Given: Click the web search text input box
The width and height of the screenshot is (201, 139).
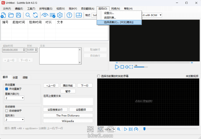Looking at the screenshot, I should [x=68, y=102].
